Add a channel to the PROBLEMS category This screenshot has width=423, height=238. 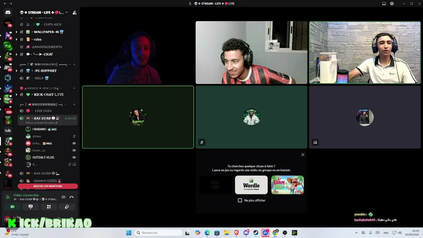[x=74, y=64]
